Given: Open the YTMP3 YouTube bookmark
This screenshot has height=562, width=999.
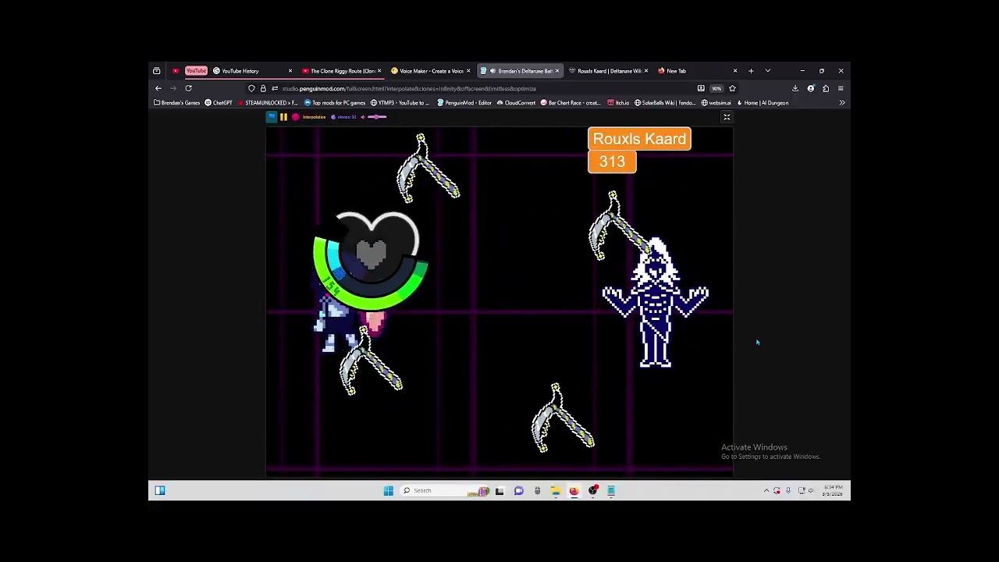Looking at the screenshot, I should pyautogui.click(x=400, y=103).
